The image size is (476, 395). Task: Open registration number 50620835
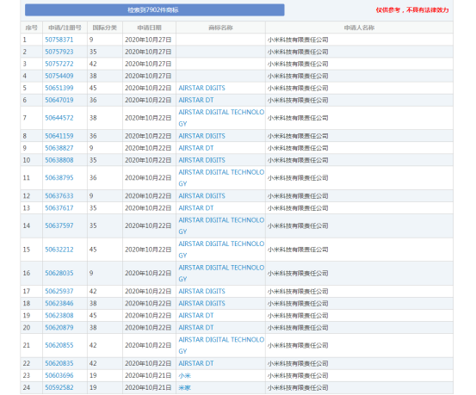click(59, 363)
